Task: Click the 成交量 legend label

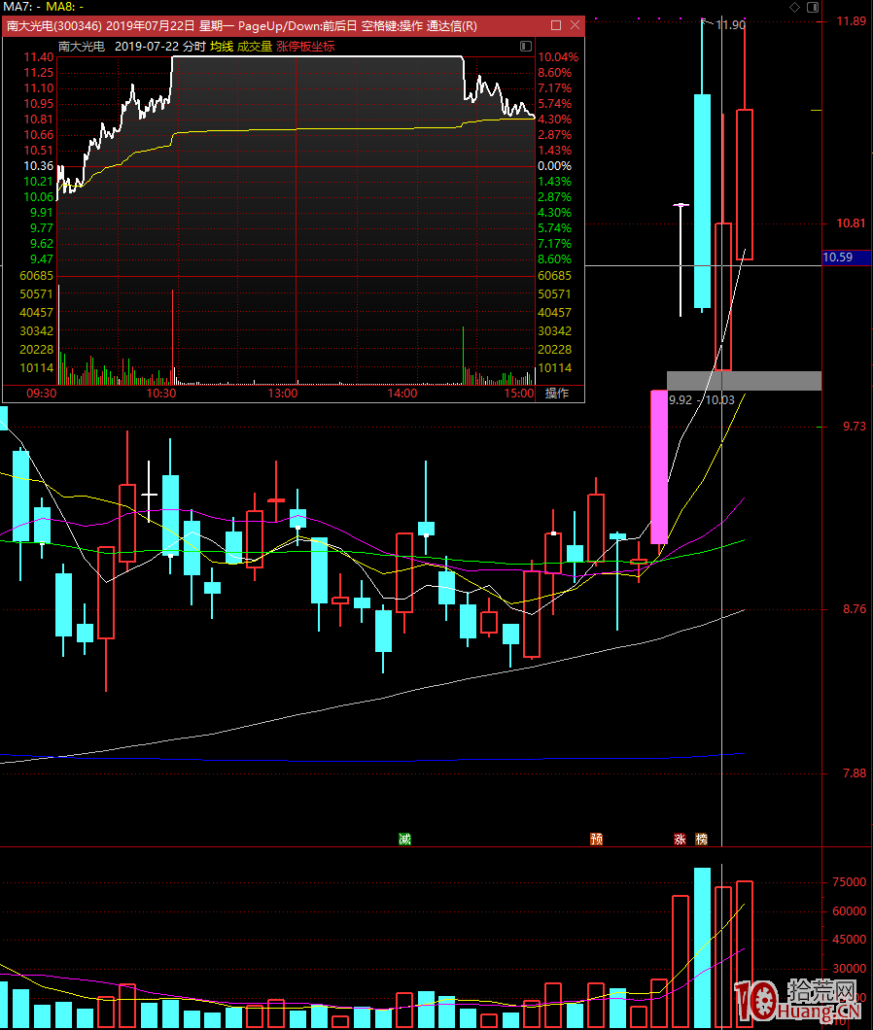Action: [255, 46]
